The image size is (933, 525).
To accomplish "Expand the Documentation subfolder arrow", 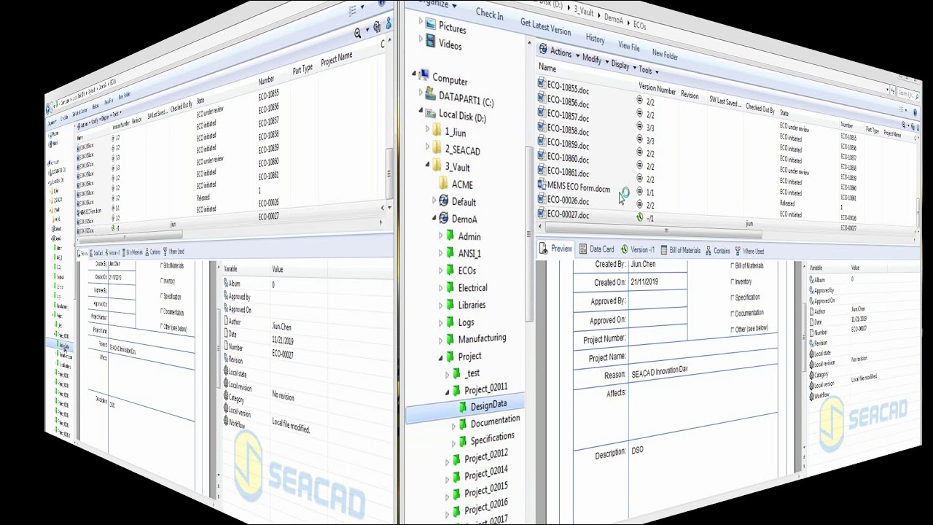I will pyautogui.click(x=454, y=425).
